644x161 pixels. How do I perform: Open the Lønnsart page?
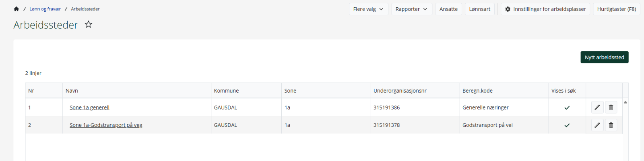tap(479, 9)
